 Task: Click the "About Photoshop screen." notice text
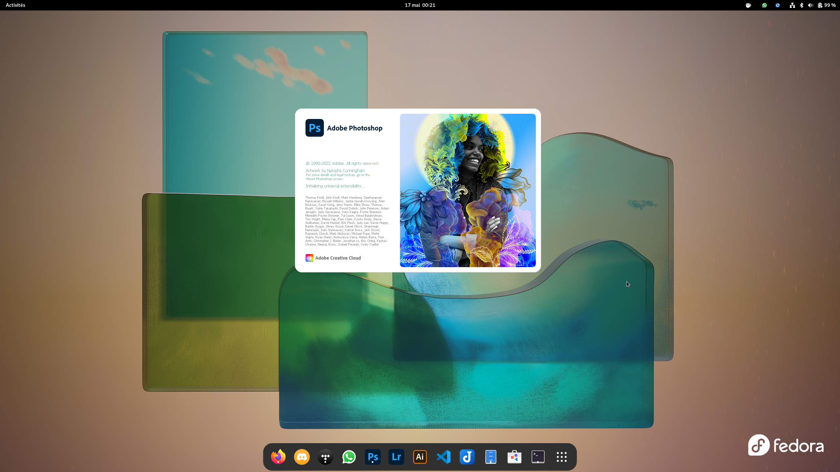click(x=325, y=179)
